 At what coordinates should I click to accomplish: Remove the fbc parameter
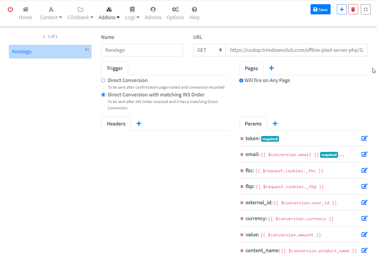point(242,170)
